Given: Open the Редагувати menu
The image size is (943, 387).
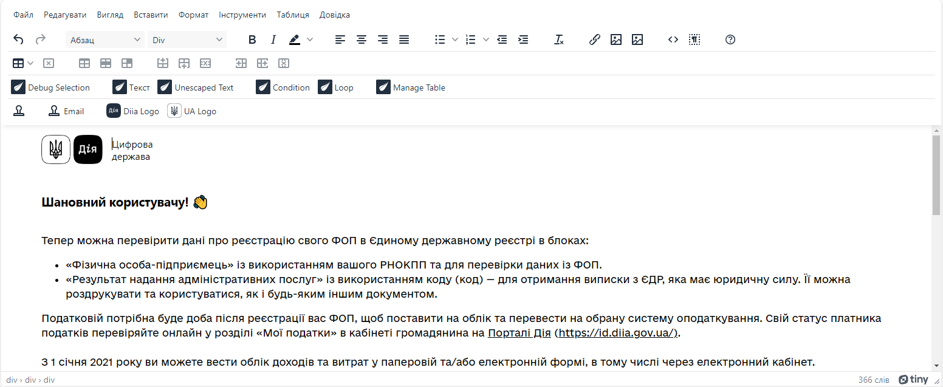Looking at the screenshot, I should (x=65, y=15).
